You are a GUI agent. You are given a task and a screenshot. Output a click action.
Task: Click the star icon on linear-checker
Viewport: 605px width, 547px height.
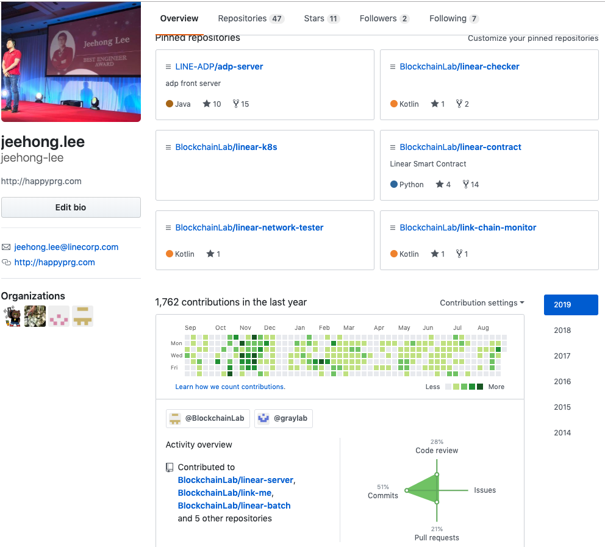click(434, 104)
